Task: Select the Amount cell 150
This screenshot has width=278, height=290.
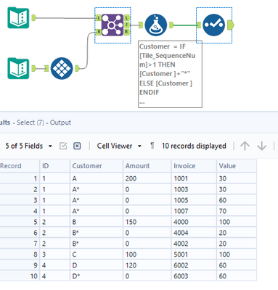Action: [x=147, y=222]
